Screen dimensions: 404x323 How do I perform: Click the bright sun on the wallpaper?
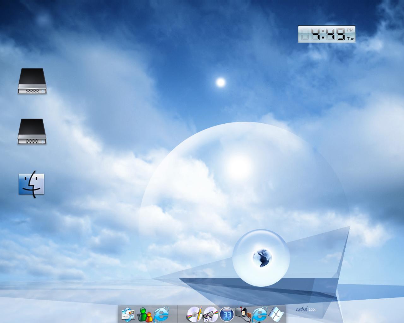click(221, 83)
